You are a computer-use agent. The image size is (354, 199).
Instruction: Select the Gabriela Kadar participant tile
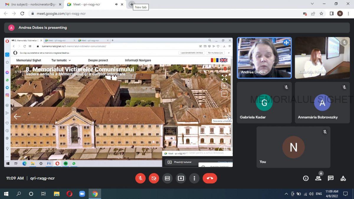tap(264, 102)
